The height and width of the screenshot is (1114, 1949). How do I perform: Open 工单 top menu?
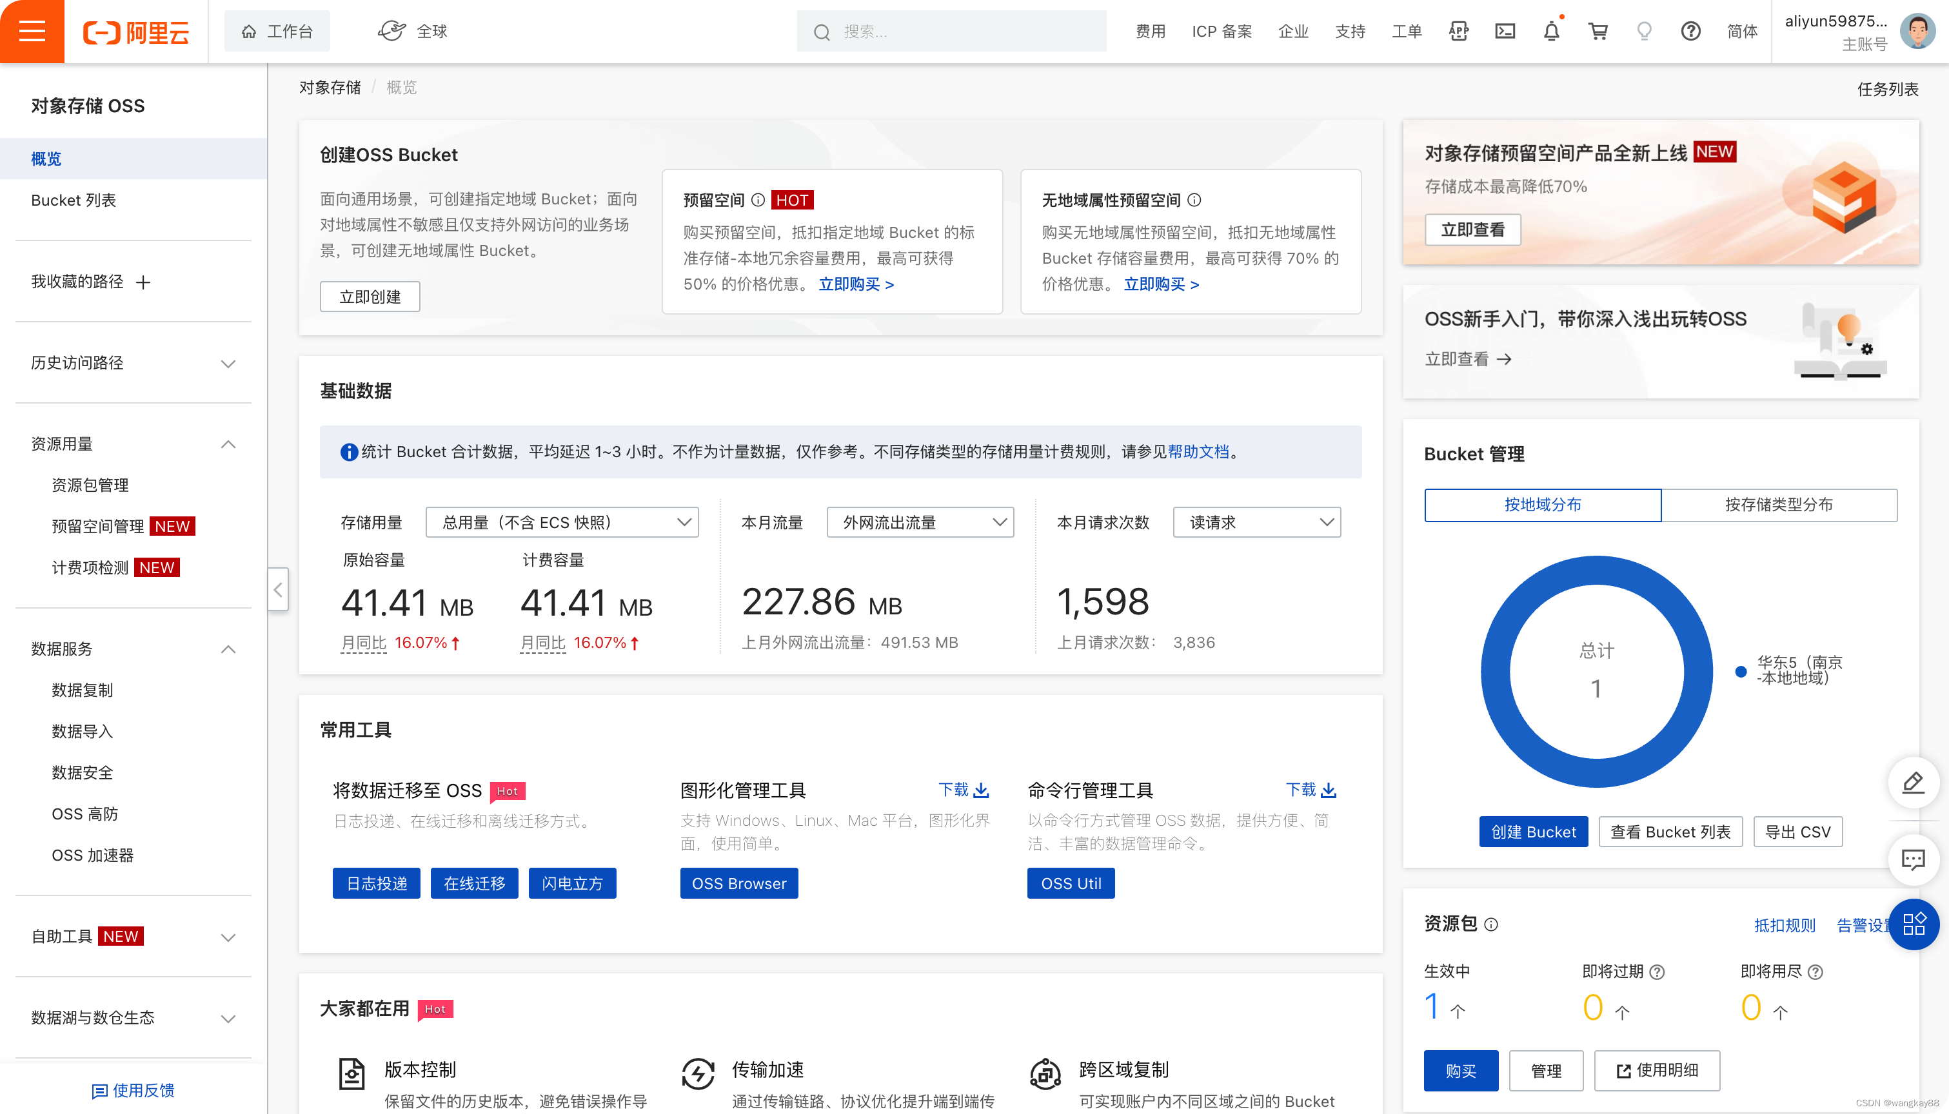pyautogui.click(x=1407, y=32)
